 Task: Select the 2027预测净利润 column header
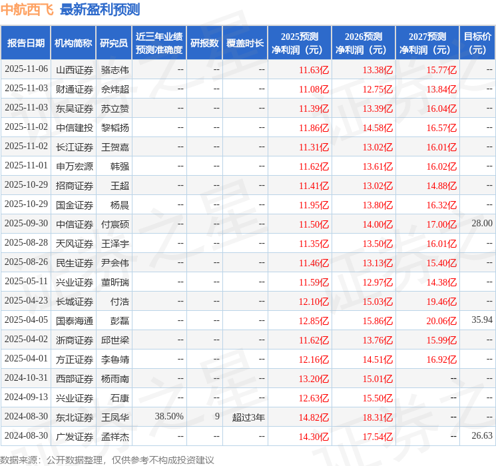point(427,43)
